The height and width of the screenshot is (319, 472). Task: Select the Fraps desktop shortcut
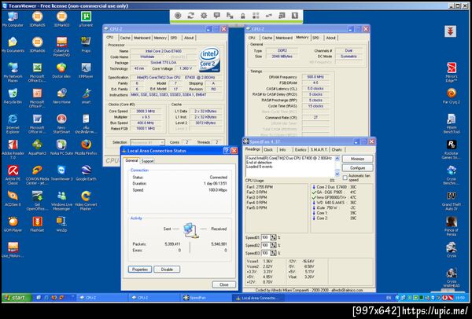[x=86, y=45]
